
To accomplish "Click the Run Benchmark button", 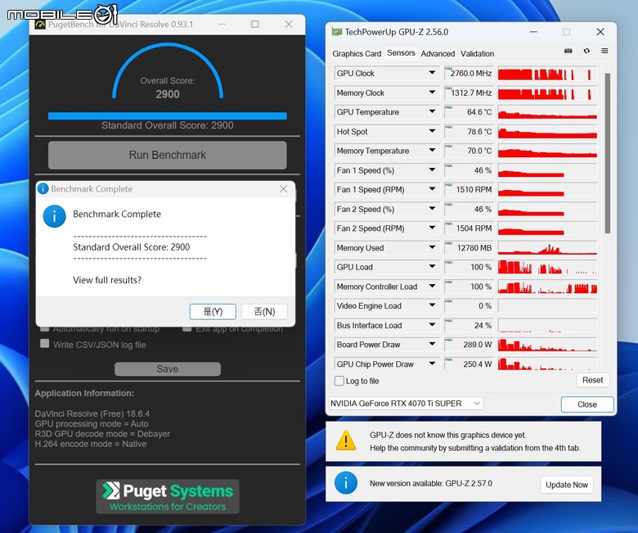I will (167, 155).
